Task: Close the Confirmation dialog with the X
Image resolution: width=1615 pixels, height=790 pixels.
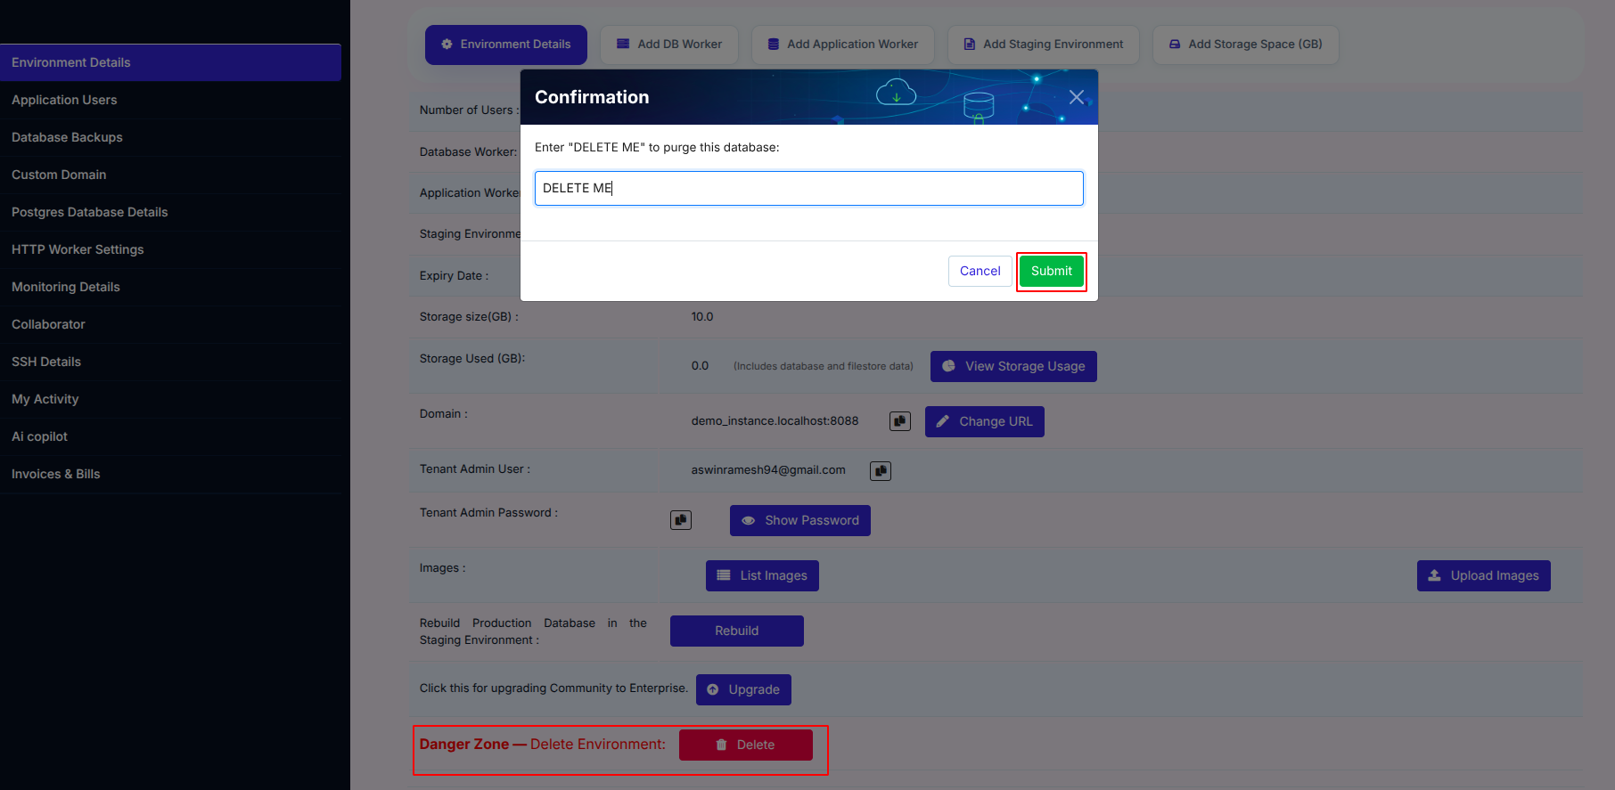Action: pos(1077,97)
